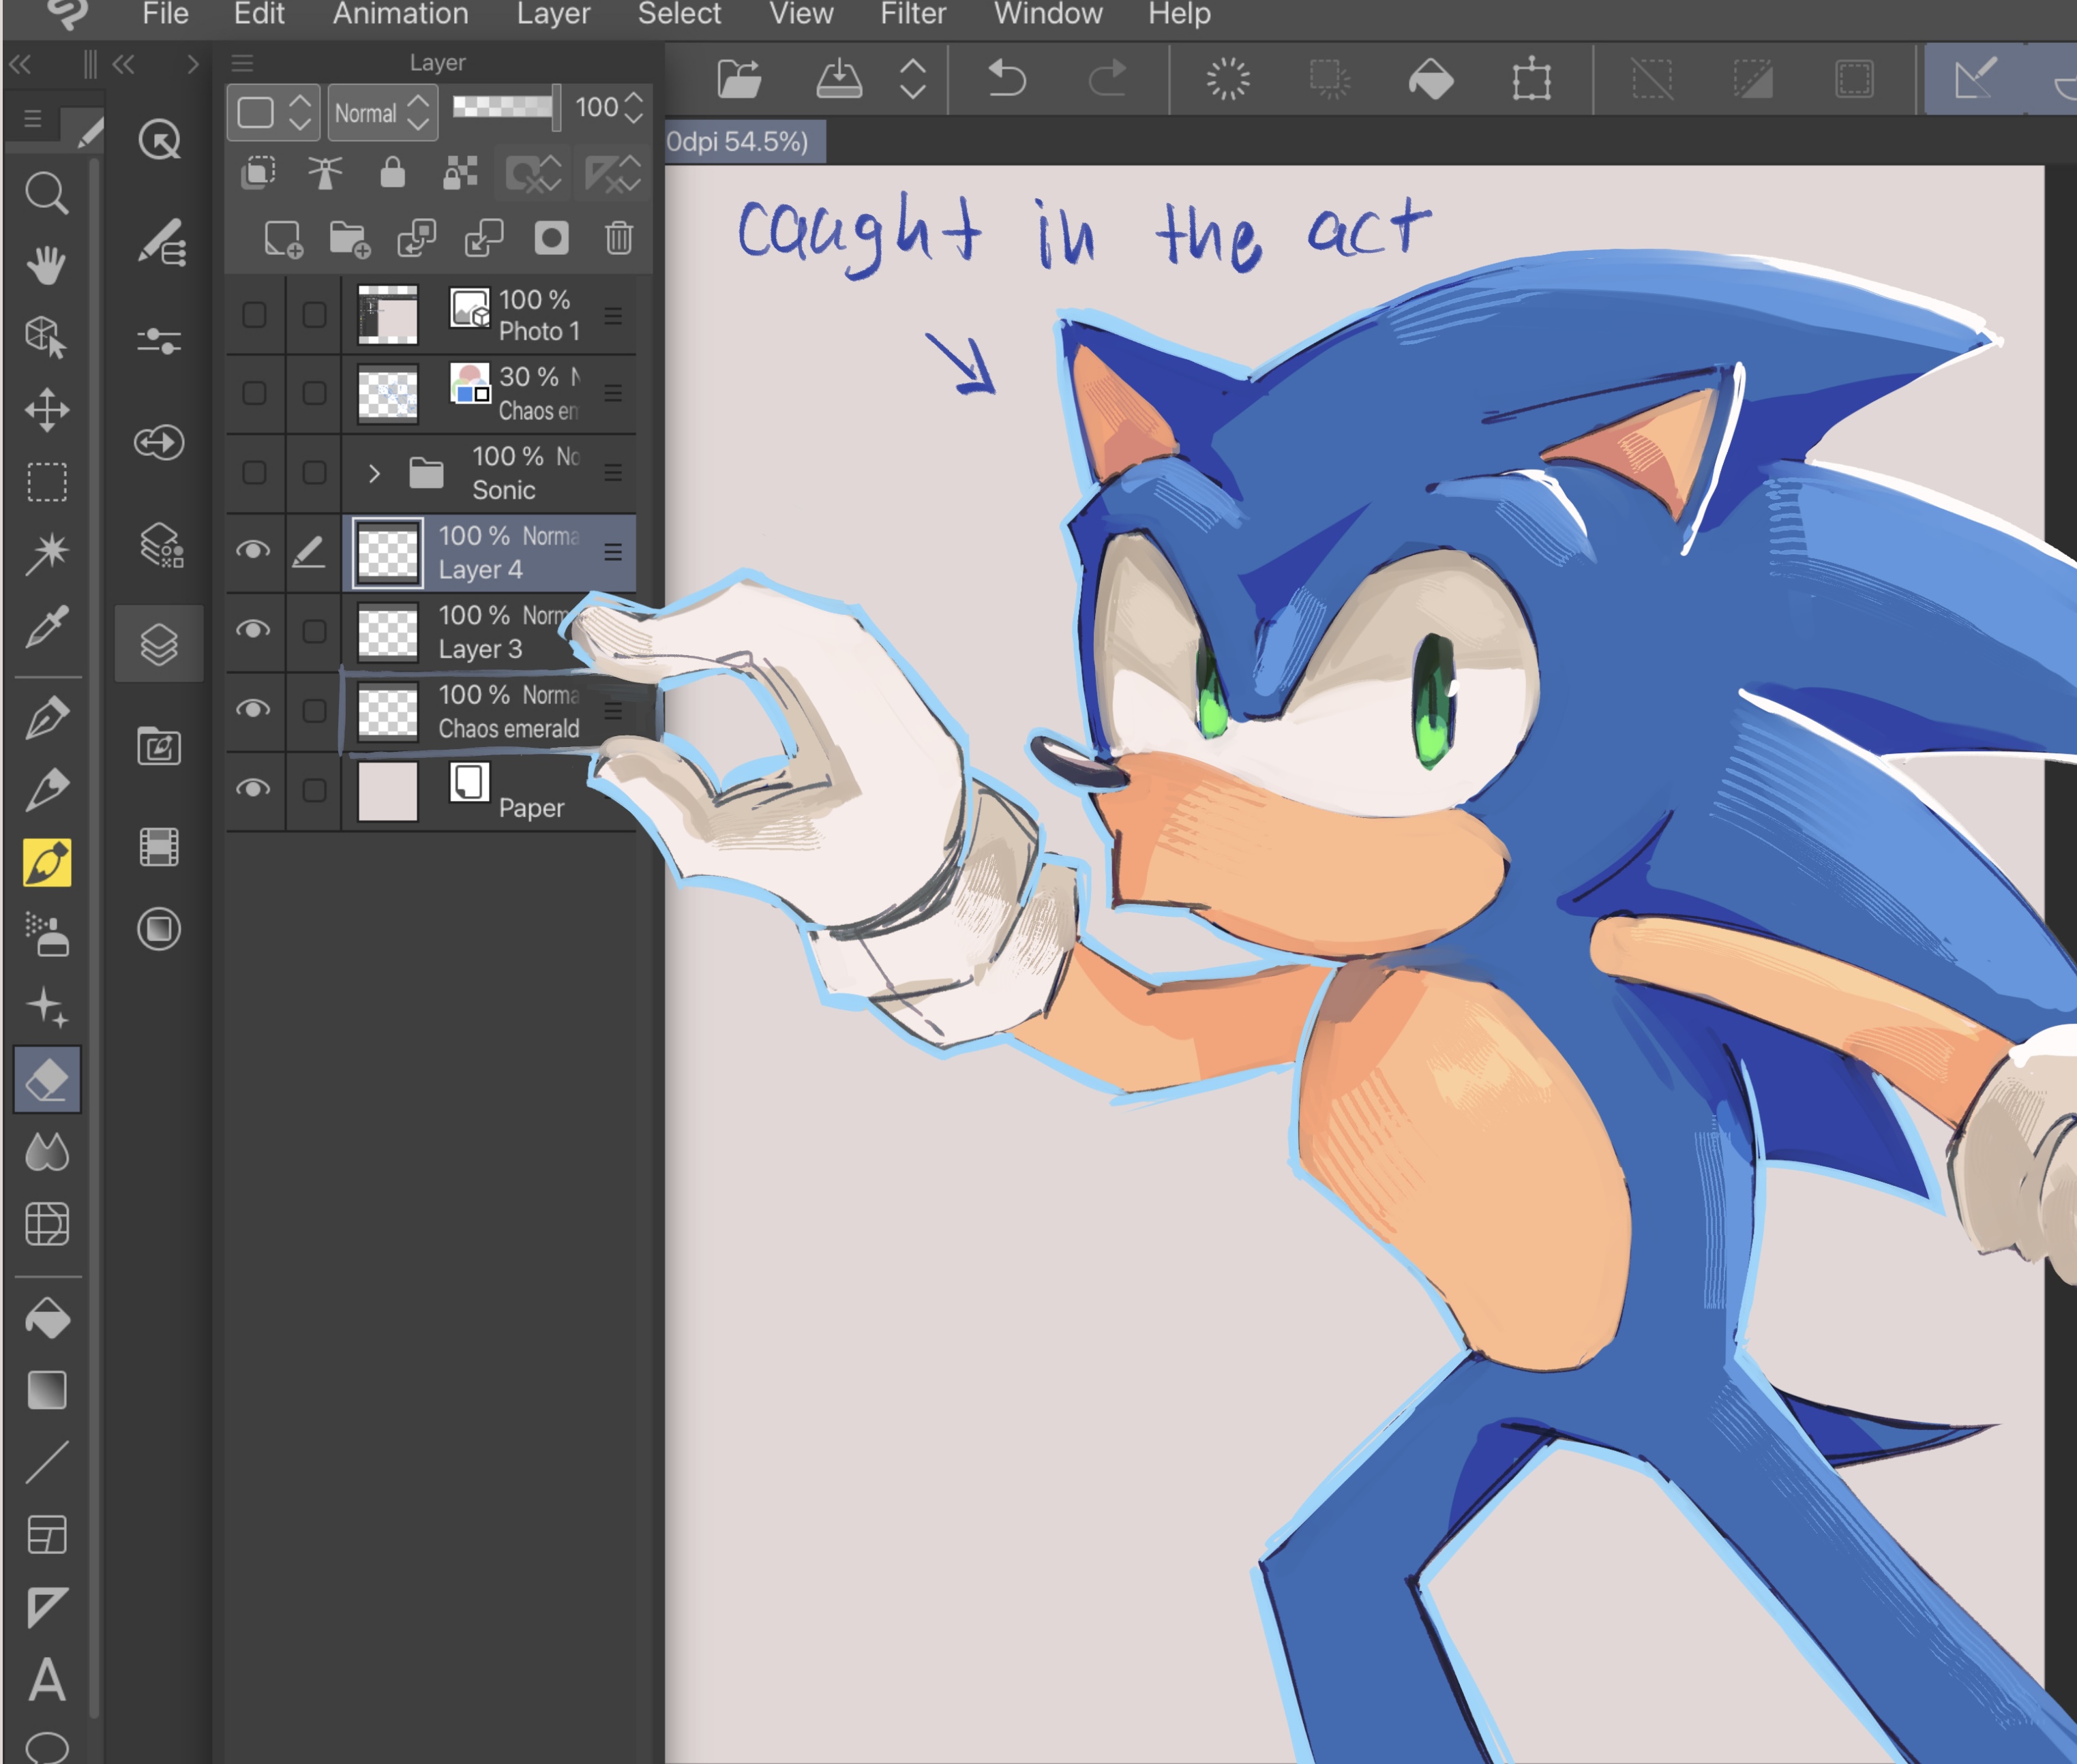Click the Undo arrow in toolbar
This screenshot has height=1764, width=2077.
[x=1006, y=78]
